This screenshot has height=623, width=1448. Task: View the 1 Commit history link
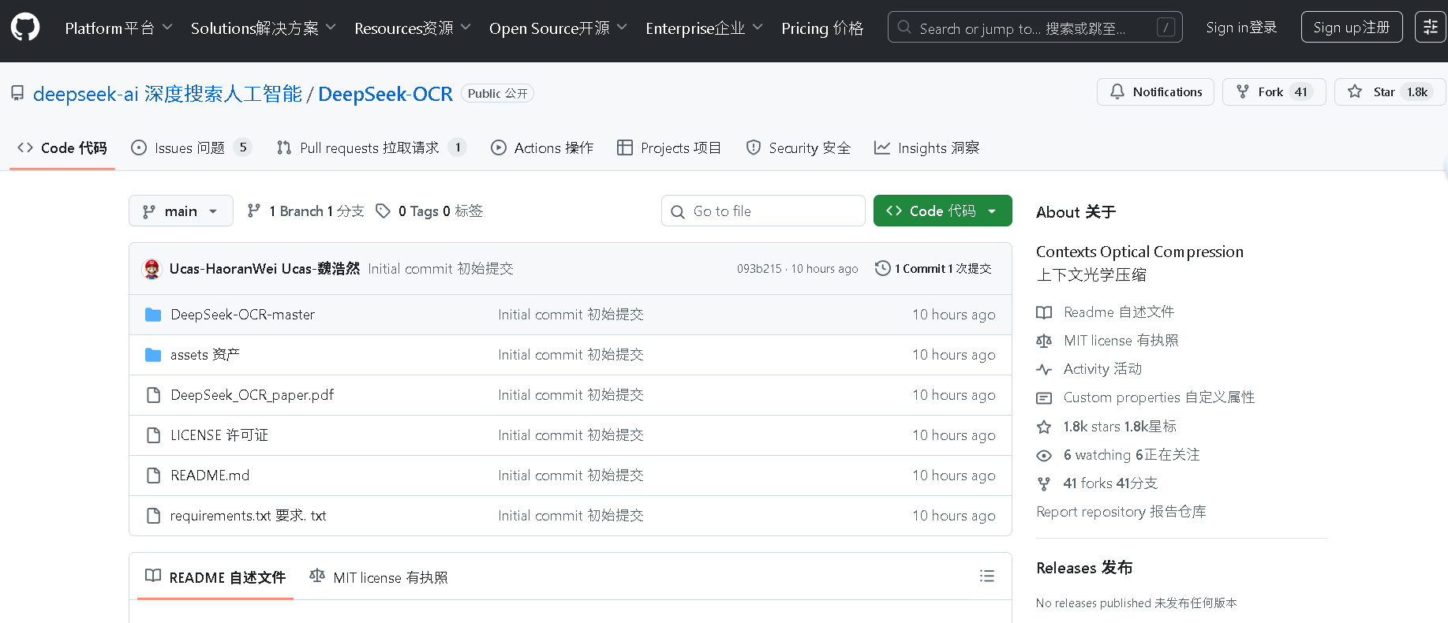(x=934, y=269)
